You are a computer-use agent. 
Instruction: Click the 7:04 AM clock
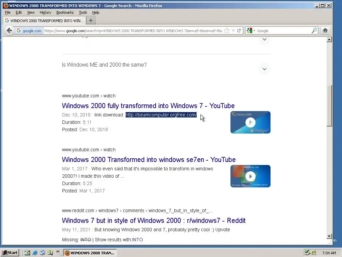coord(329,253)
